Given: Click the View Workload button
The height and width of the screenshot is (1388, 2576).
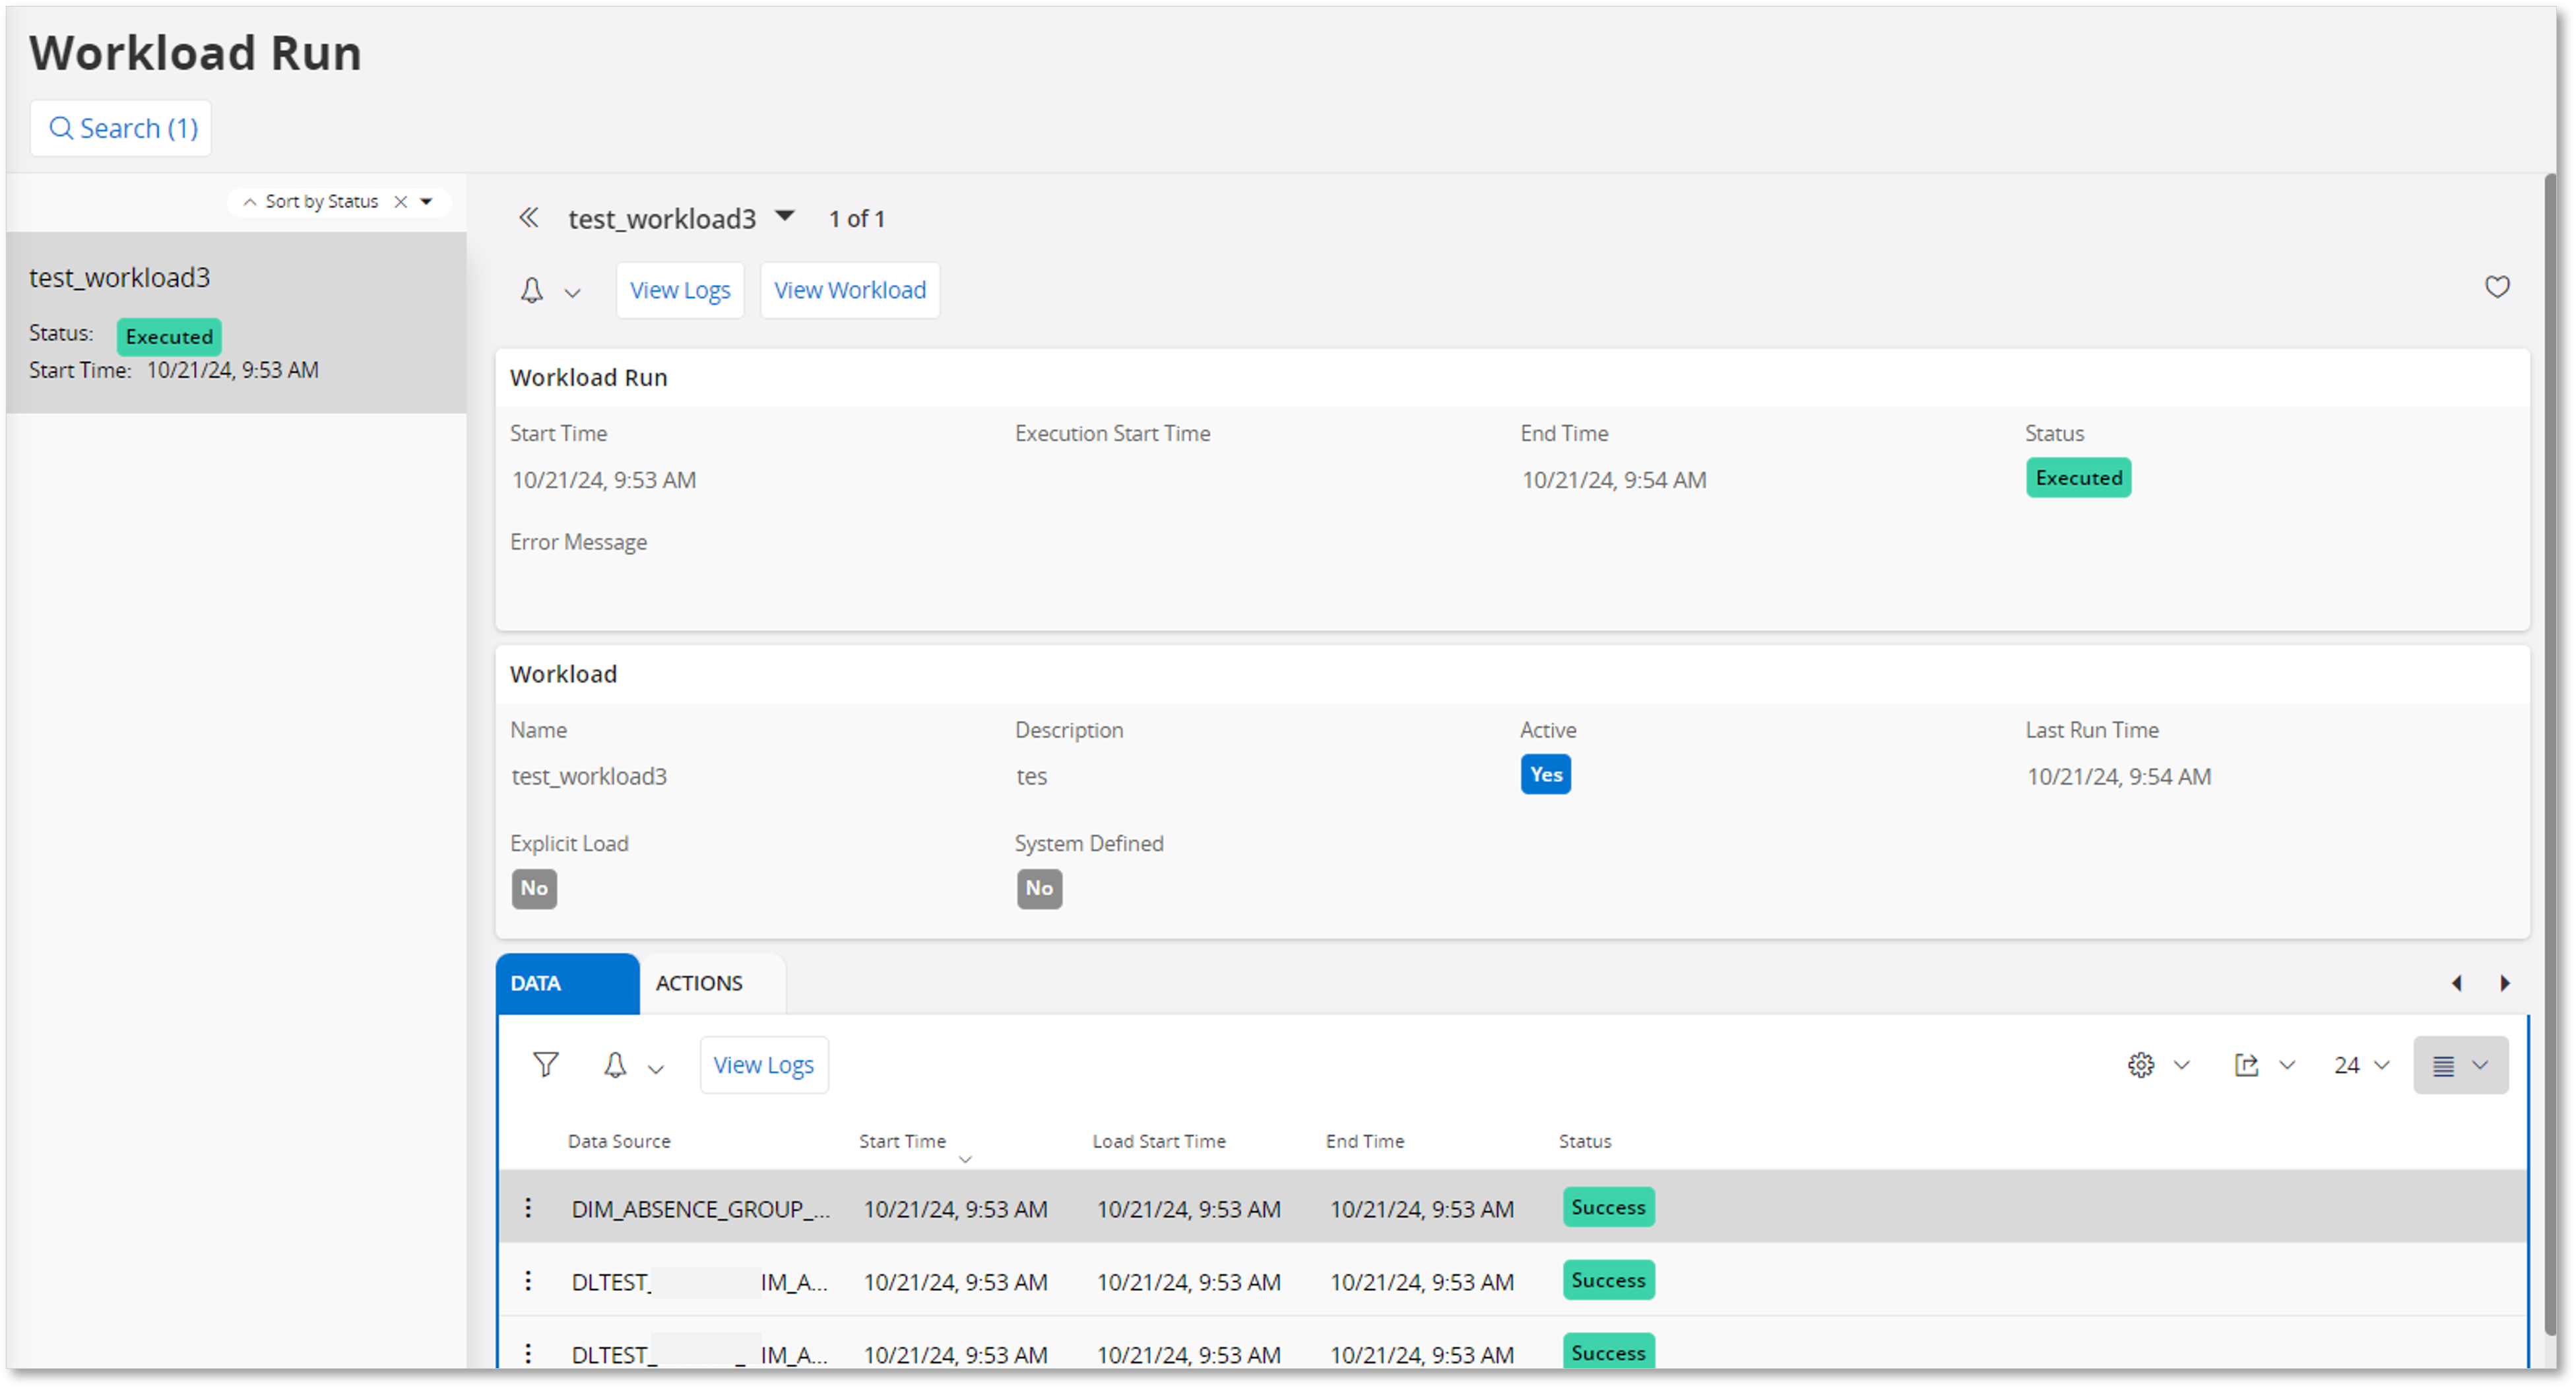Looking at the screenshot, I should pyautogui.click(x=850, y=289).
